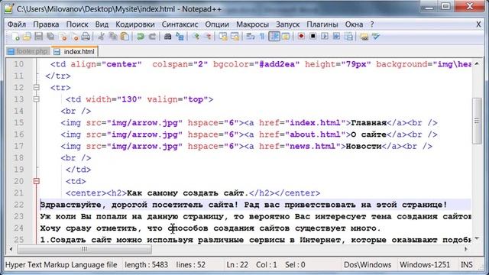Undo the last edit with green arrow

pyautogui.click(x=141, y=37)
